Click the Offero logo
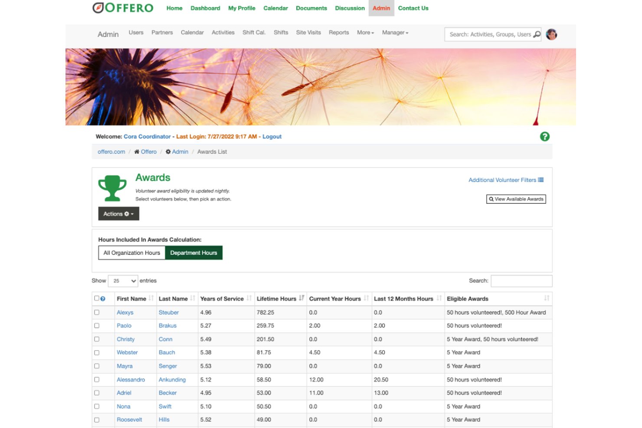Viewport: 642px width, 428px height. pyautogui.click(x=123, y=8)
